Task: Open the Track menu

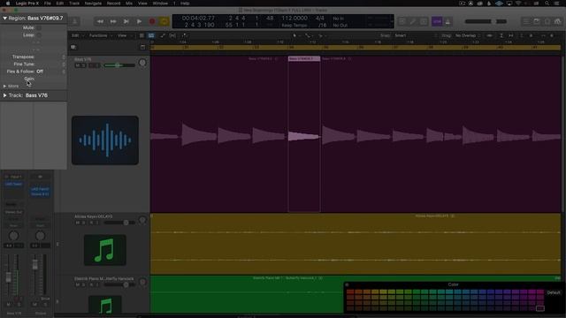Action: pyautogui.click(x=74, y=4)
